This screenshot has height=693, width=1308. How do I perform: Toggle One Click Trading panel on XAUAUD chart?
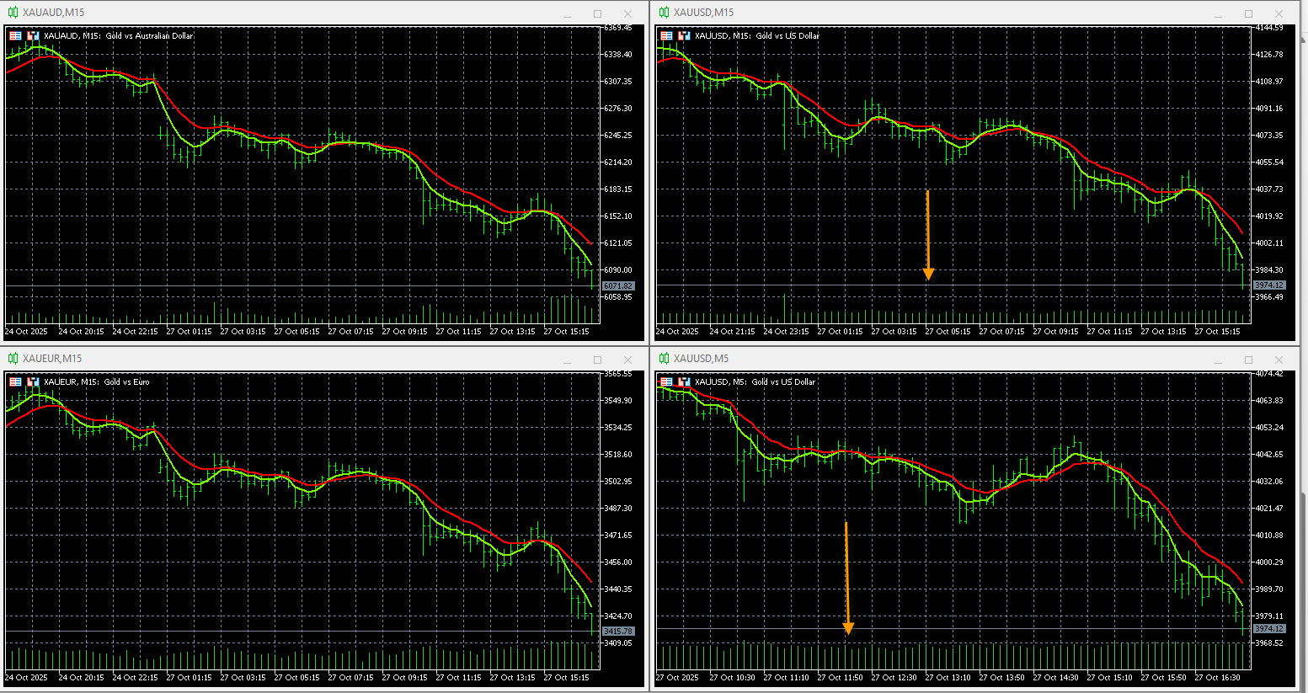(15, 36)
